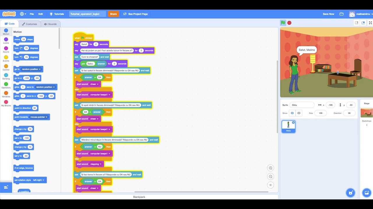Open the language globe menu
Image resolution: width=373 pixels, height=209 pixels.
tap(23, 14)
